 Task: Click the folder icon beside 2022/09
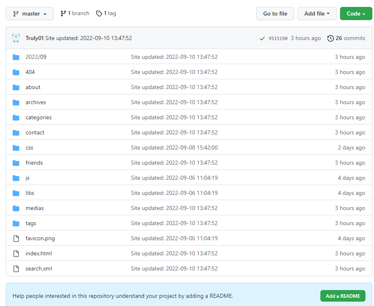[16, 57]
